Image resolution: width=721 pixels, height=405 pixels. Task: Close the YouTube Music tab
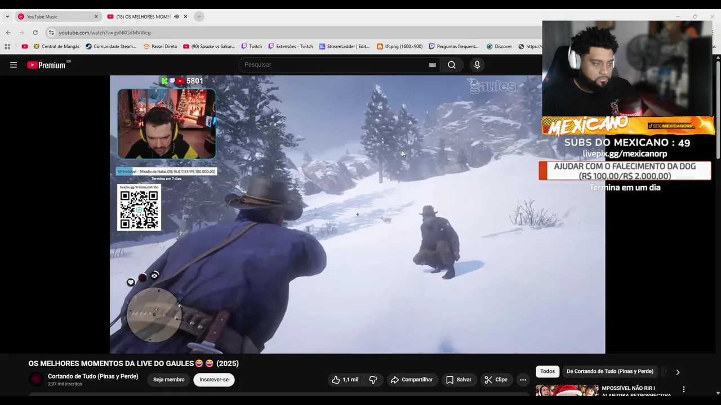96,16
